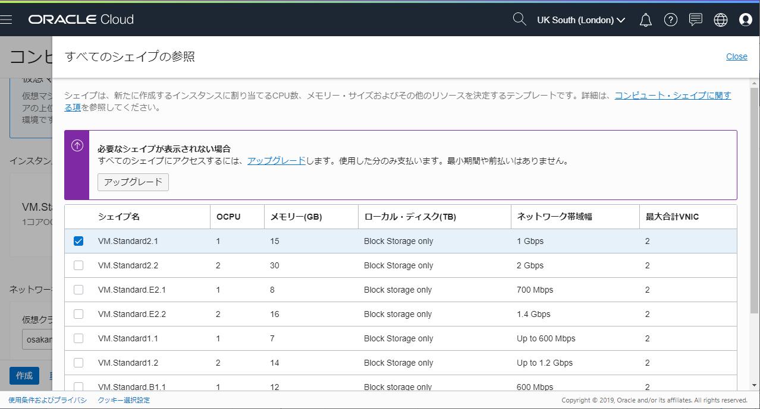Open the クッキー選択設定 footer link
The height and width of the screenshot is (409, 760).
[x=124, y=400]
